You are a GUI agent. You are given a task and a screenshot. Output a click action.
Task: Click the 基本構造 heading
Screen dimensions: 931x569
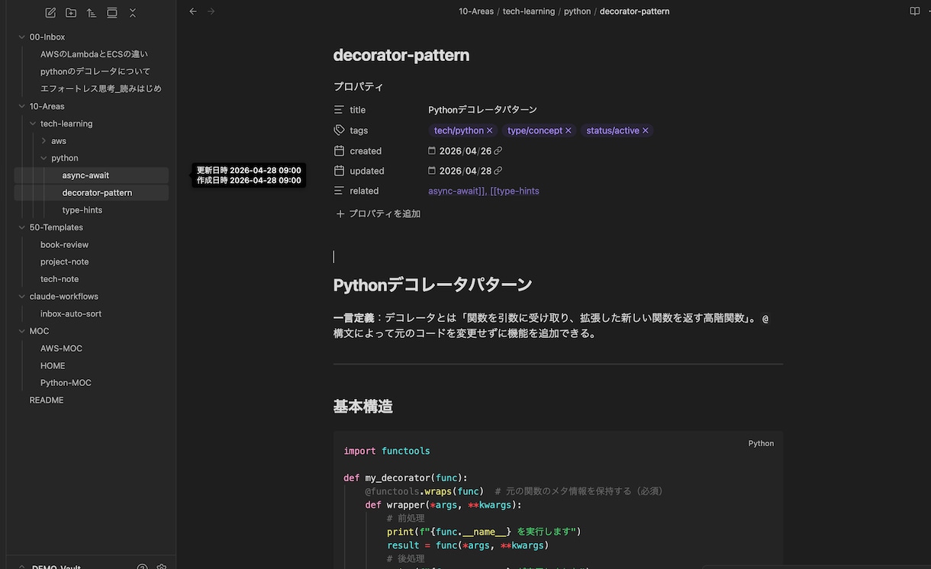pos(363,407)
